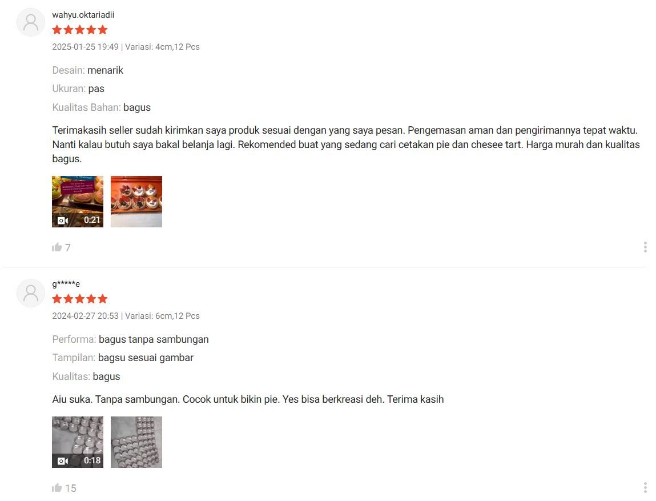Open the tart dessert photo thumbnail
The image size is (656, 501).
tap(136, 201)
